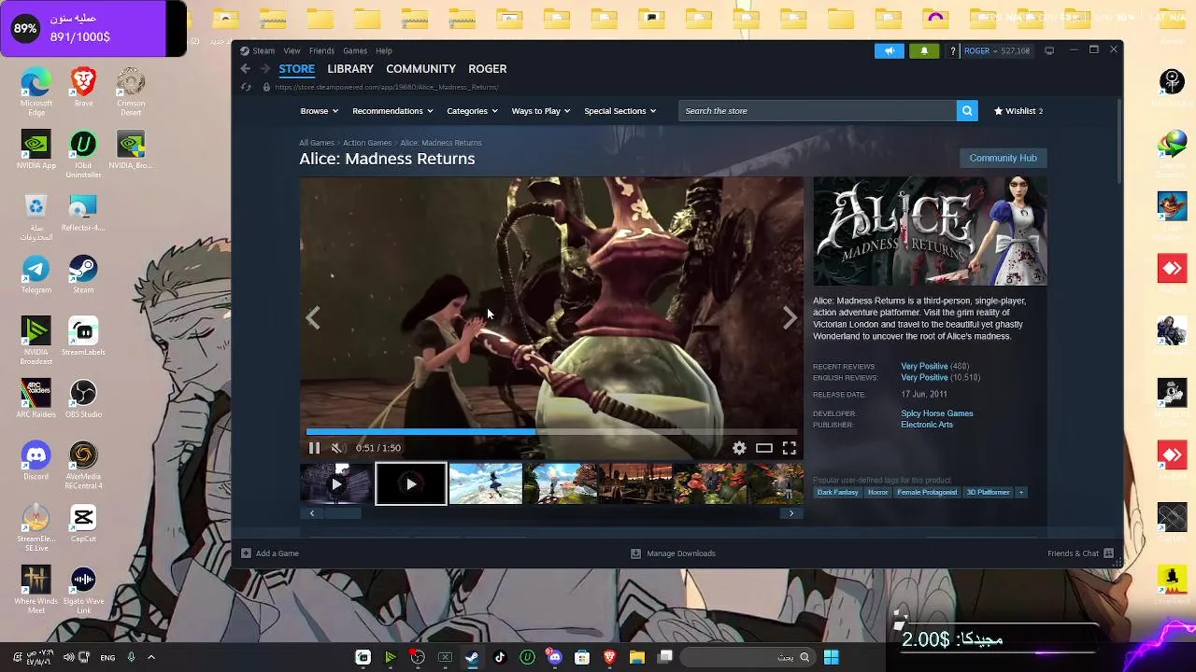Switch to the COMMUNITY tab
The height and width of the screenshot is (672, 1196).
click(x=420, y=69)
